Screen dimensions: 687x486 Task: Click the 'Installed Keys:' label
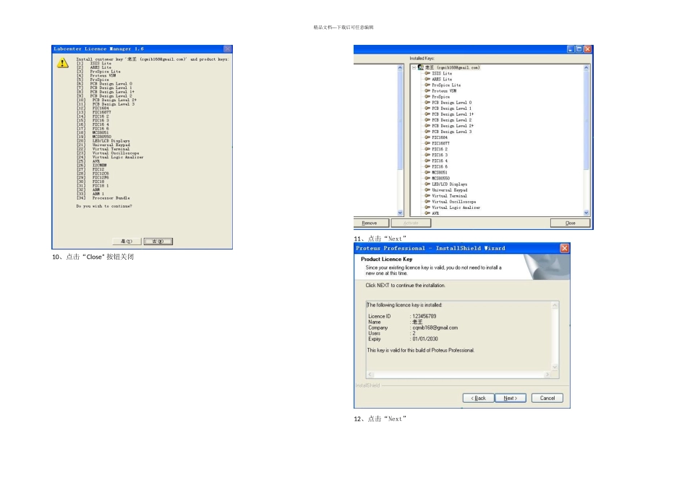point(422,59)
